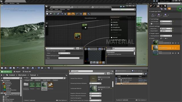
Task: Toggle visibility eye for NewWorld (Editor)
Action: 116,78
